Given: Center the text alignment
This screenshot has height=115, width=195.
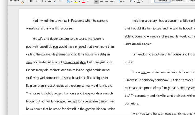Looking at the screenshot, I should 102,2.
